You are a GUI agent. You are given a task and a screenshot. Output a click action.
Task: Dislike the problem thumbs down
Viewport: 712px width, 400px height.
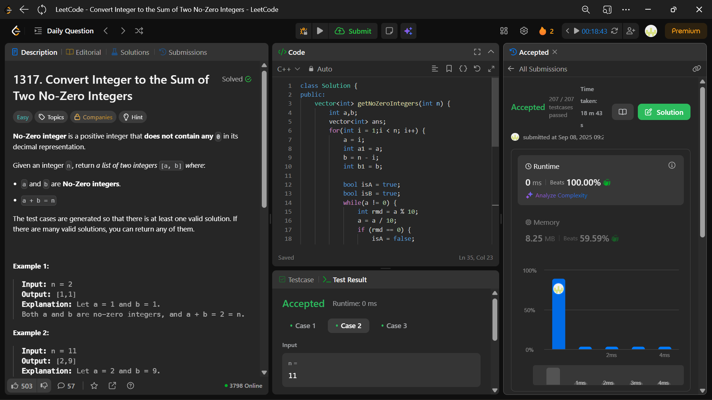44,386
